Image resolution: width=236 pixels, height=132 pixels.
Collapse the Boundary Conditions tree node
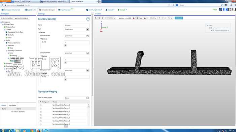[7, 51]
